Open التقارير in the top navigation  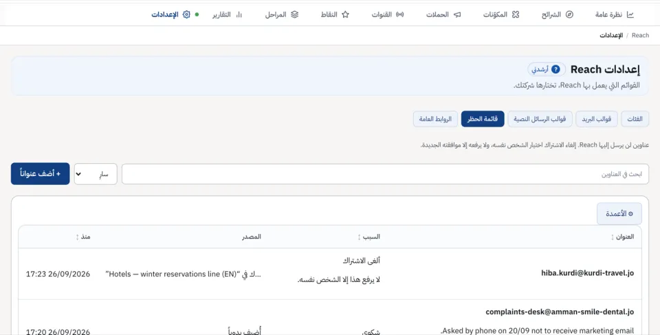click(228, 14)
